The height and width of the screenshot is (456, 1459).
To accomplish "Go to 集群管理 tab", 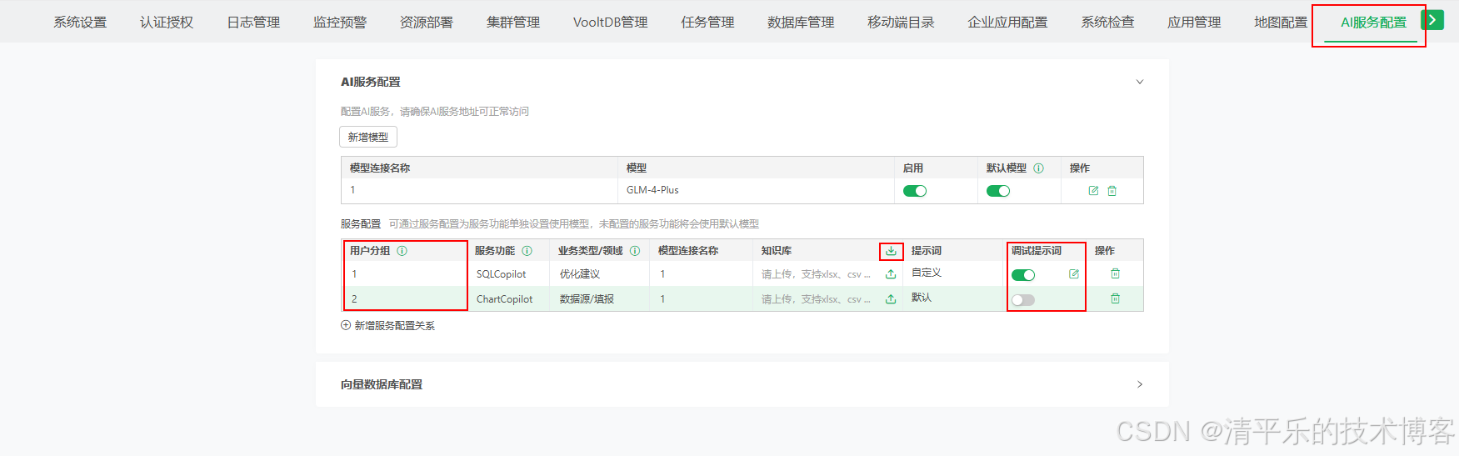I will coord(513,23).
